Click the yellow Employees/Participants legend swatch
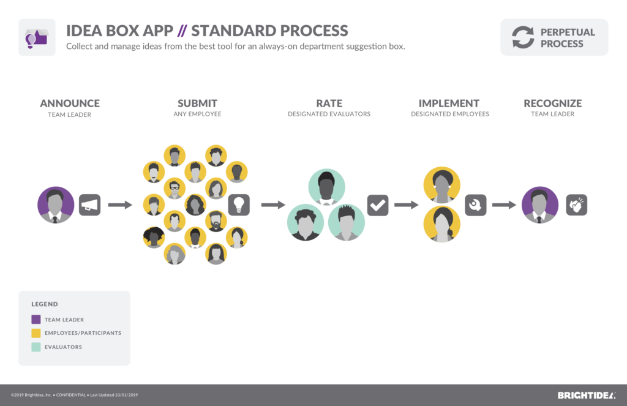 [36, 333]
